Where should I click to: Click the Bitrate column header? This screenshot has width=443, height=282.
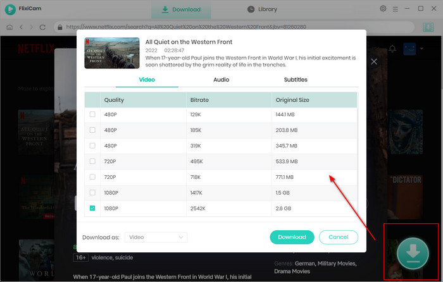point(229,100)
